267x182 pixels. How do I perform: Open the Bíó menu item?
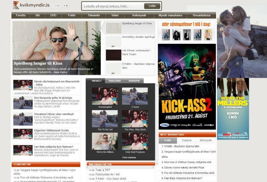38,15
